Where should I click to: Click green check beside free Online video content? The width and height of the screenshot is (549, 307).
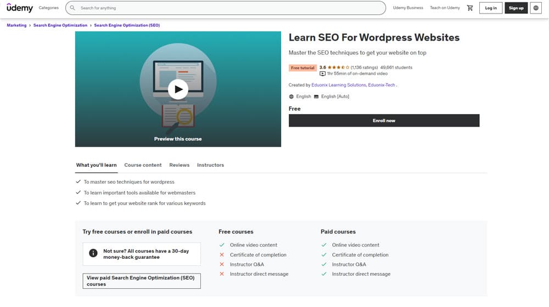(222, 245)
